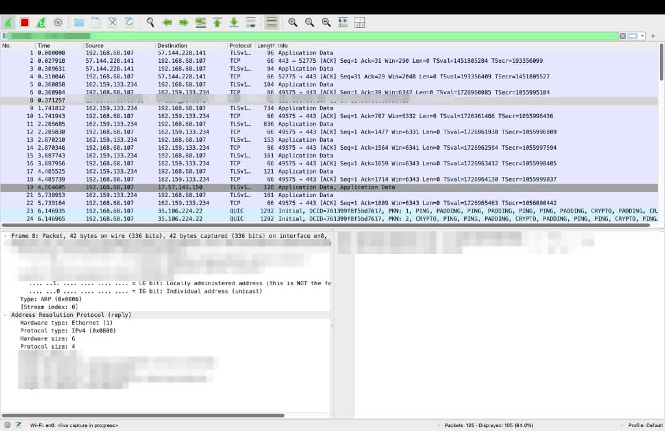Select packet 8 at time 0.371257
This screenshot has height=431, width=665.
329,100
